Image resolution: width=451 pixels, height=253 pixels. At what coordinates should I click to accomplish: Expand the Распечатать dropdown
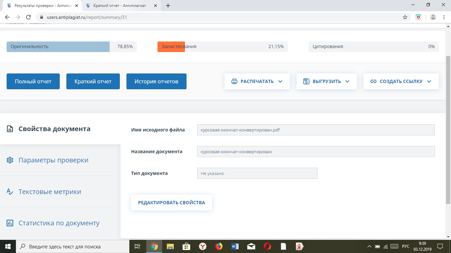pos(257,81)
